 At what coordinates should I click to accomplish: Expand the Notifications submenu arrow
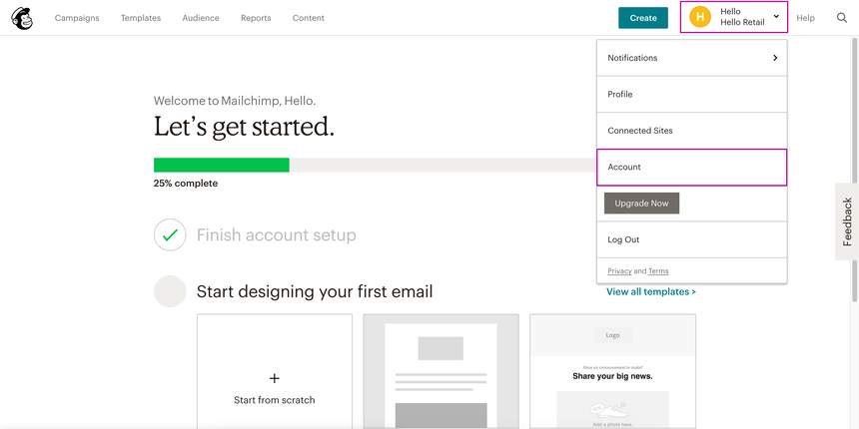click(775, 58)
